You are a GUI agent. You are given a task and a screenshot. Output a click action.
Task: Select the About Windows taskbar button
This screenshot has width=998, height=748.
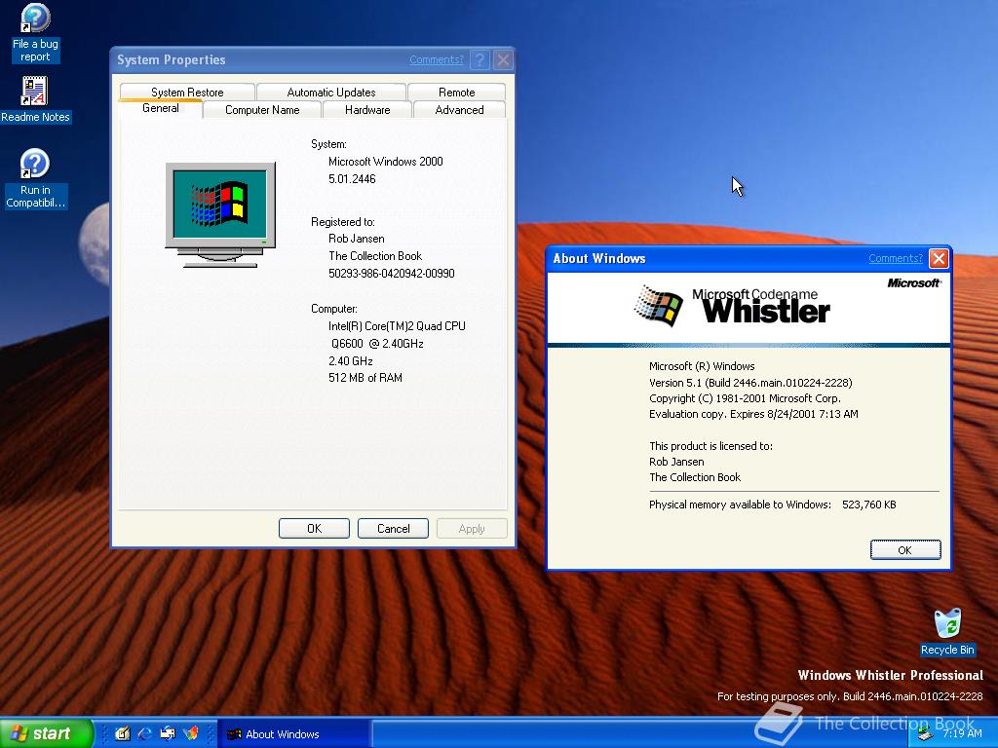coord(293,734)
